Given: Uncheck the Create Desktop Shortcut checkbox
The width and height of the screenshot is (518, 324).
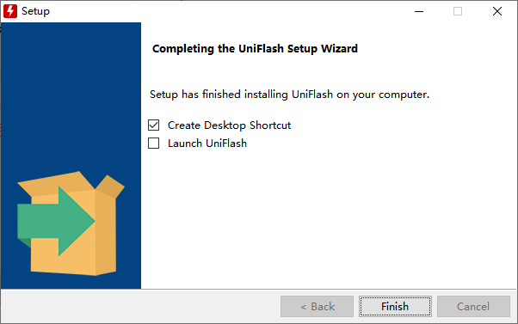Looking at the screenshot, I should [154, 125].
